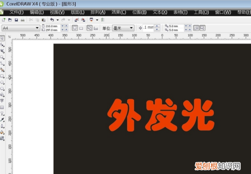
Task: Click the Print icon
Action: pos(23,20)
